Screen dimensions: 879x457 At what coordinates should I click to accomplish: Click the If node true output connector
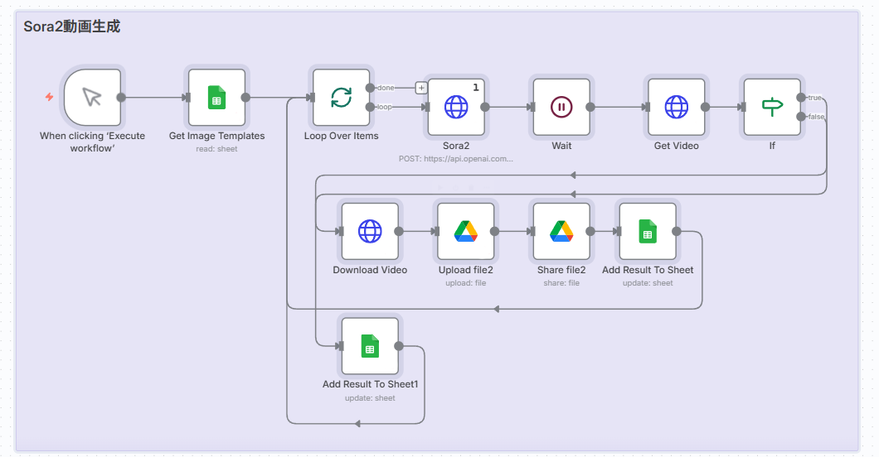[x=801, y=98]
